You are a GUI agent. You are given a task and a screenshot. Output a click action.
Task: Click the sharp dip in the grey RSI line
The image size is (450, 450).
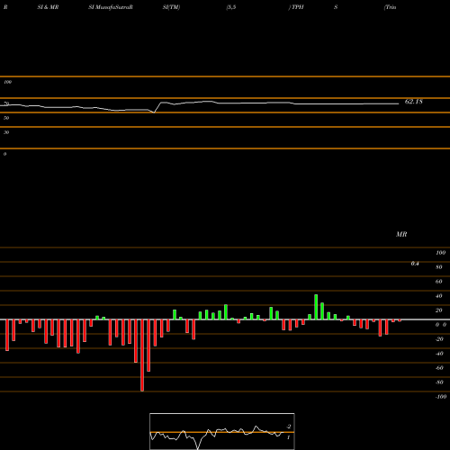pyautogui.click(x=154, y=112)
